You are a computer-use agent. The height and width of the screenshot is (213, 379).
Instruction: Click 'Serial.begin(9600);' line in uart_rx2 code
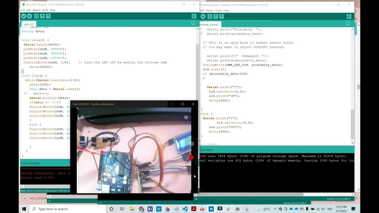[x=42, y=45]
